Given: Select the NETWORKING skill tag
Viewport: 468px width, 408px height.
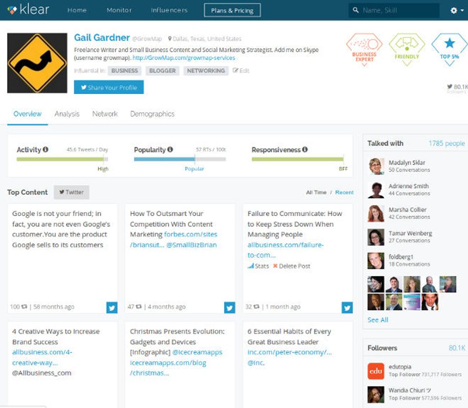Looking at the screenshot, I should click(206, 71).
